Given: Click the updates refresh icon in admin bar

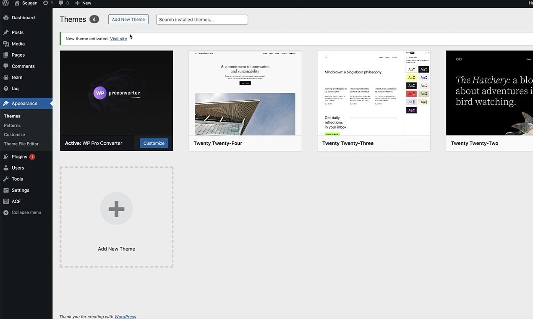Looking at the screenshot, I should pyautogui.click(x=45, y=3).
